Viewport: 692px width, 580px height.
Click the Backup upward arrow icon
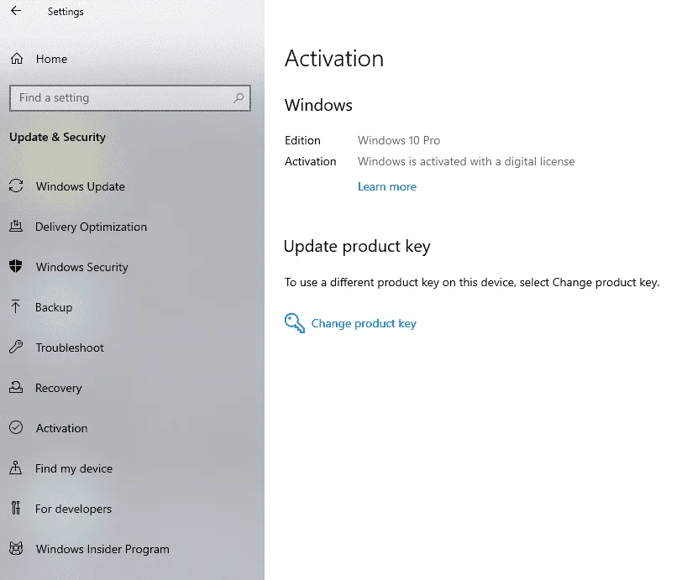[x=15, y=307]
